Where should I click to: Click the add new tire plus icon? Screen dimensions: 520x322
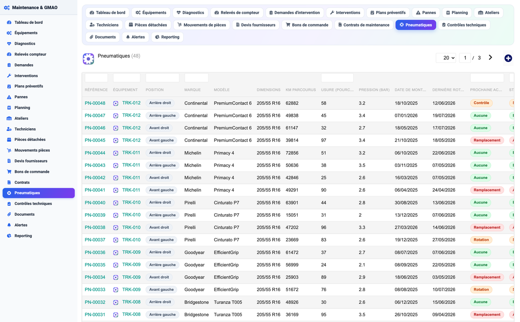click(x=508, y=58)
